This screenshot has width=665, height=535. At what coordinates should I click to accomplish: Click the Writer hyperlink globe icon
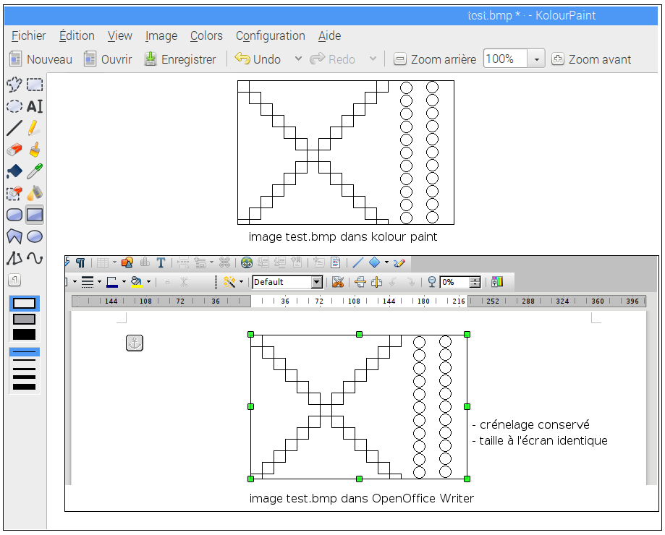(x=247, y=263)
